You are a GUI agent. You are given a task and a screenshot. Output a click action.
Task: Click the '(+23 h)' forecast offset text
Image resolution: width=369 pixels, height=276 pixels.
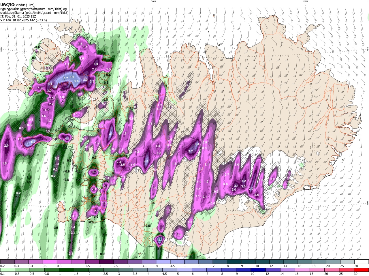click(42, 20)
